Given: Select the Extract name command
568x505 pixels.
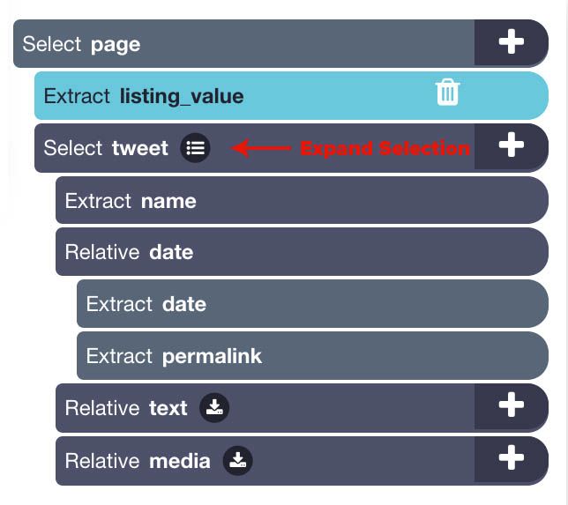Looking at the screenshot, I should point(302,200).
